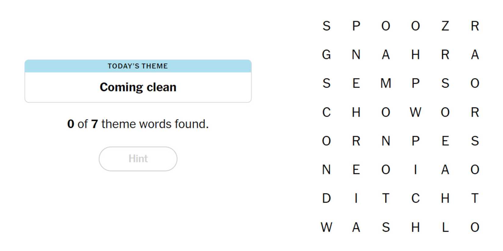Select the I between O and A

[x=415, y=169]
